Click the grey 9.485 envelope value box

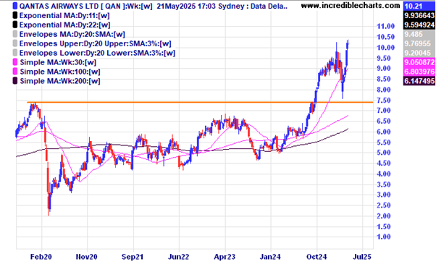pos(419,34)
